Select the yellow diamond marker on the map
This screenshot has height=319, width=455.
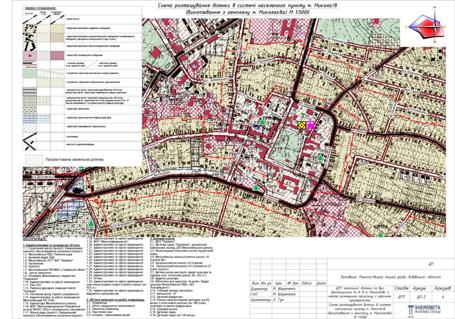[x=301, y=126]
